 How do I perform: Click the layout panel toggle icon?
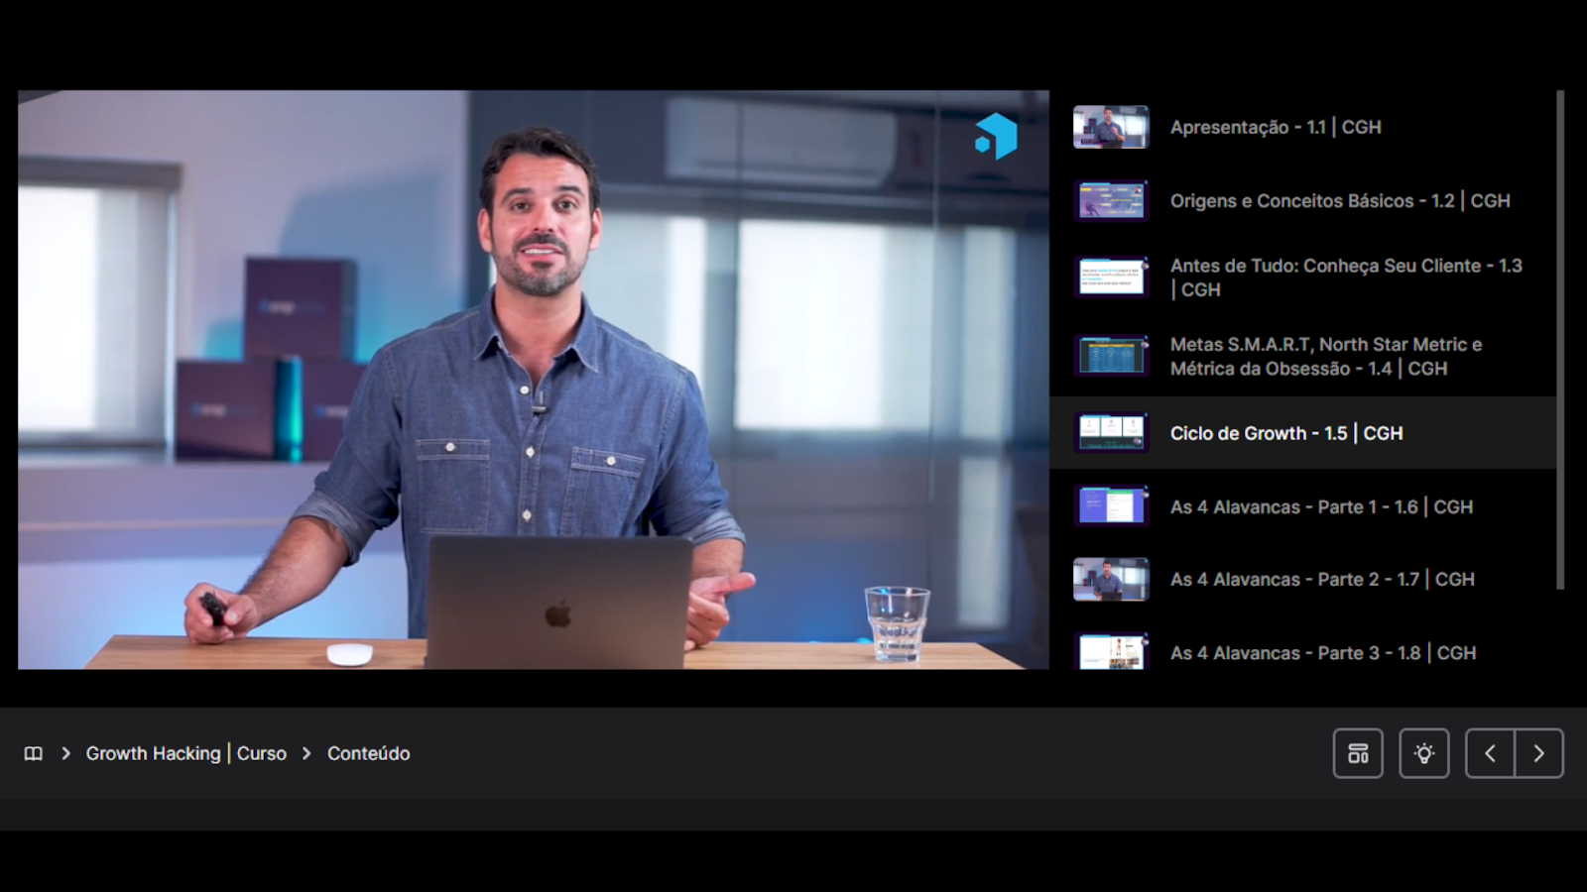1358,753
